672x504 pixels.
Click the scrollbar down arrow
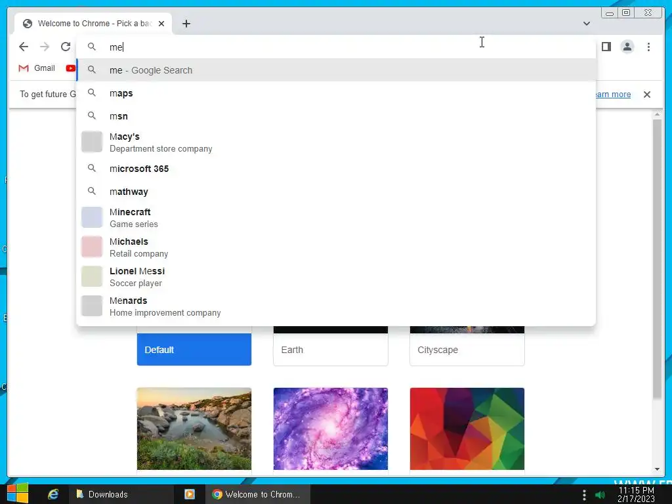(x=657, y=469)
